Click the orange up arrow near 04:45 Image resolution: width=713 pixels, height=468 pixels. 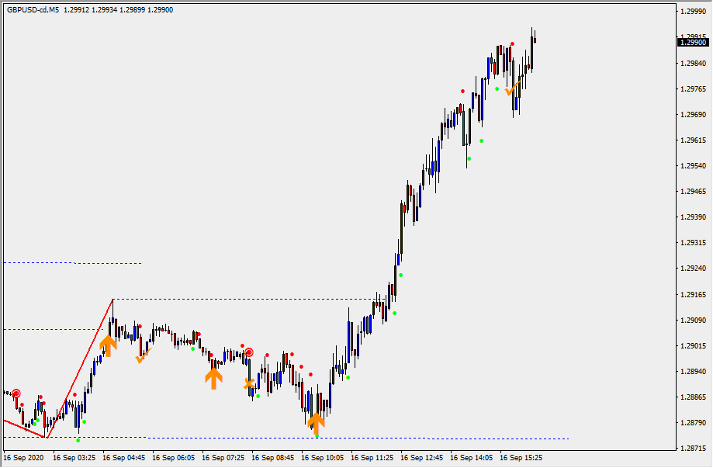108,345
